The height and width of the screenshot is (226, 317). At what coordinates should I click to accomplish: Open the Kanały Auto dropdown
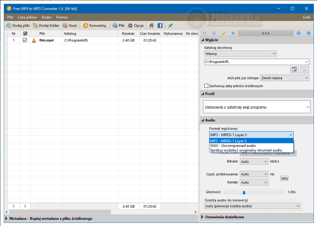(254, 182)
